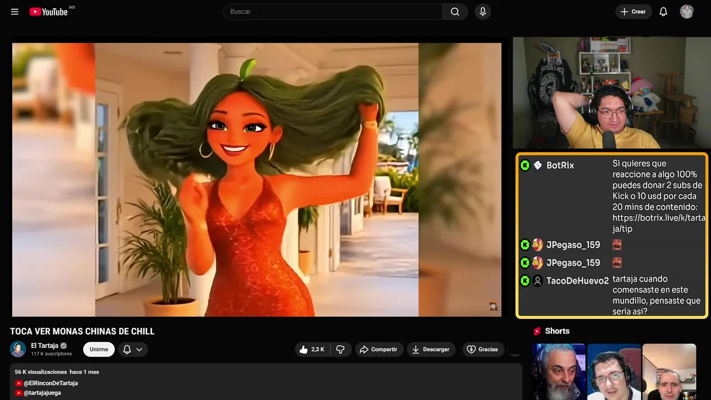Click the Gracias thanks button
This screenshot has height=400, width=711.
tap(482, 349)
